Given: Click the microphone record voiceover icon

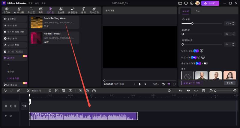Looking at the screenshot, I should tap(169, 91).
